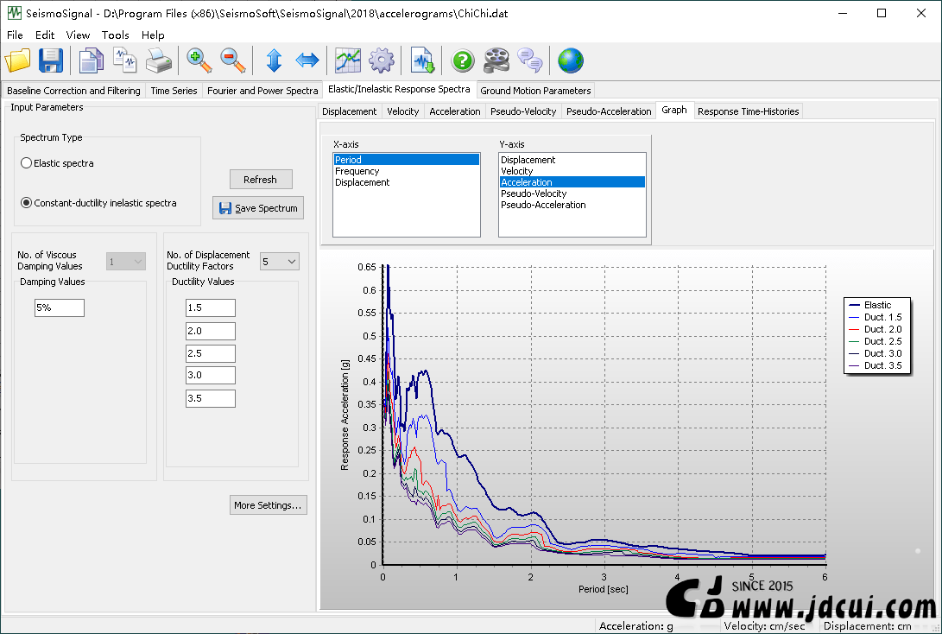Click the 3.0 ductility value field
This screenshot has width=942, height=634.
(x=211, y=375)
